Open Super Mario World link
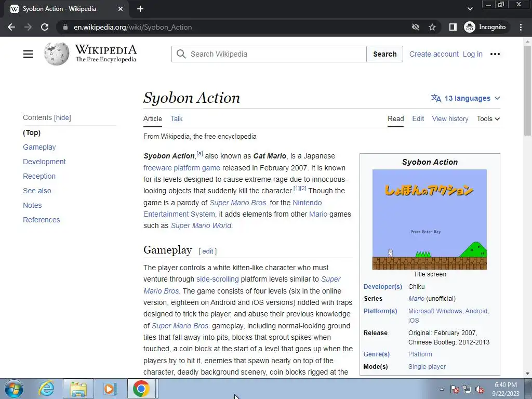This screenshot has width=532, height=399. click(201, 225)
